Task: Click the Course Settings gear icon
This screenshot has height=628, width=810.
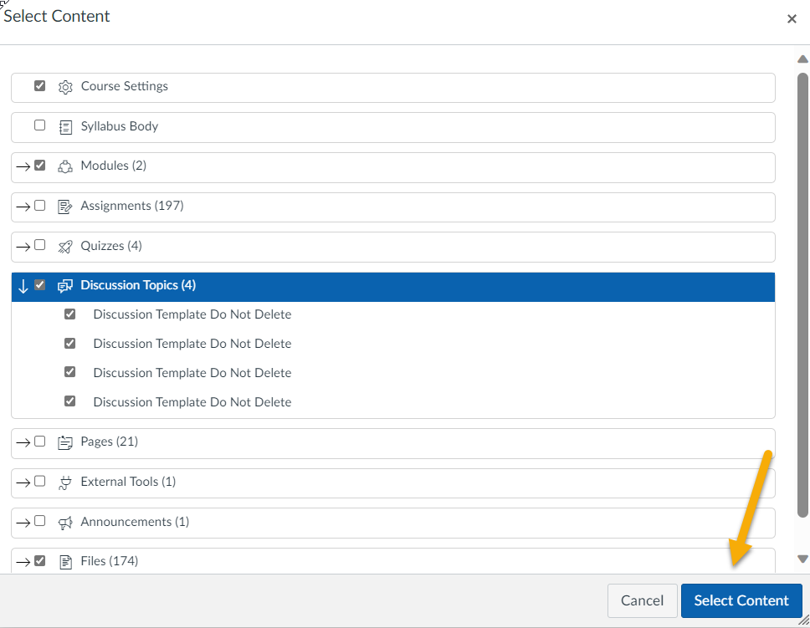Action: [x=65, y=87]
